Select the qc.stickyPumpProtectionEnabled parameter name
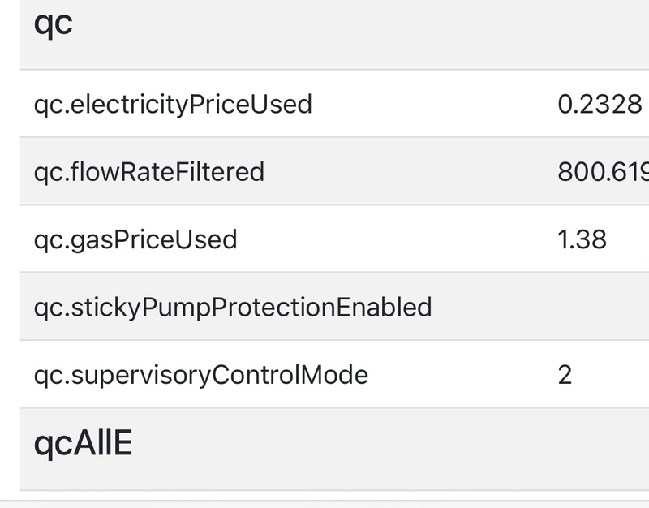This screenshot has width=649, height=508. click(x=233, y=307)
